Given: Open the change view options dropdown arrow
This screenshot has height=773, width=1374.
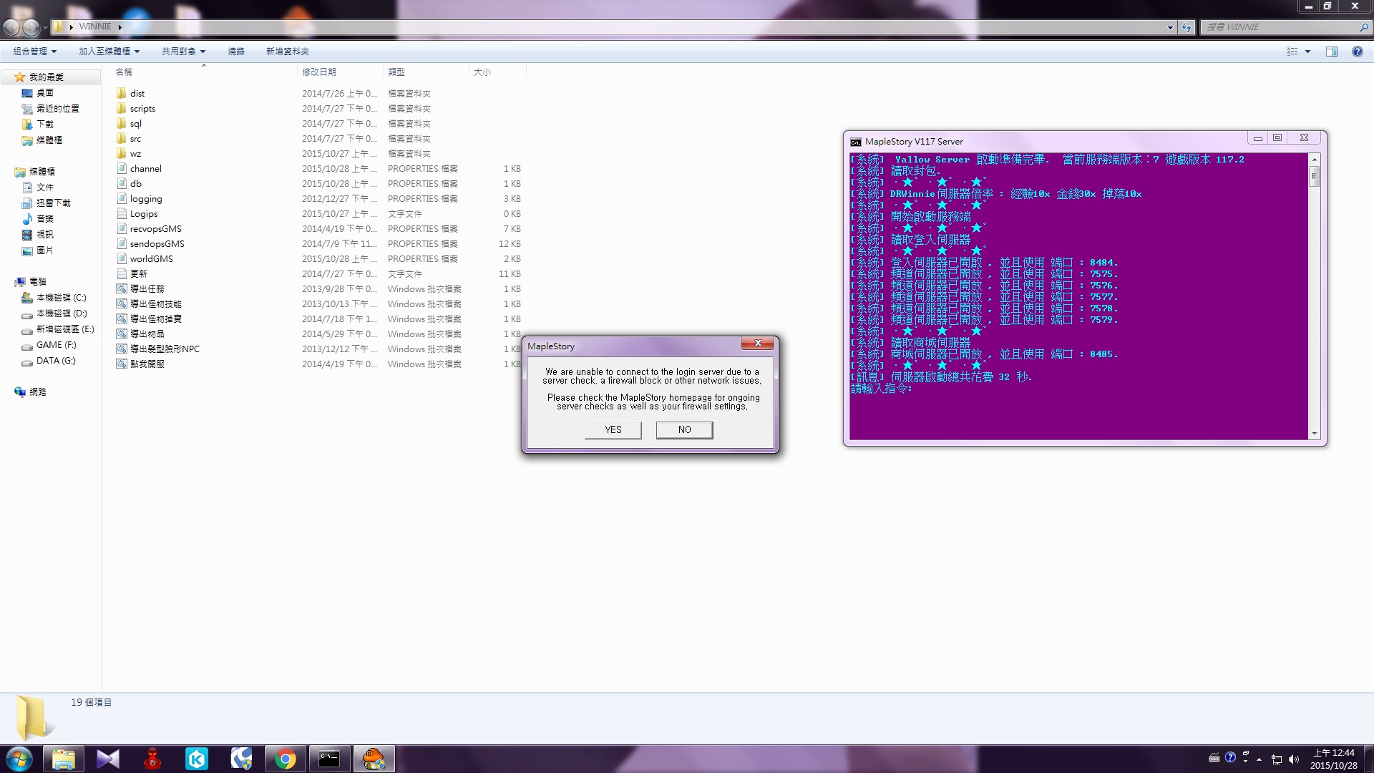Looking at the screenshot, I should point(1307,52).
